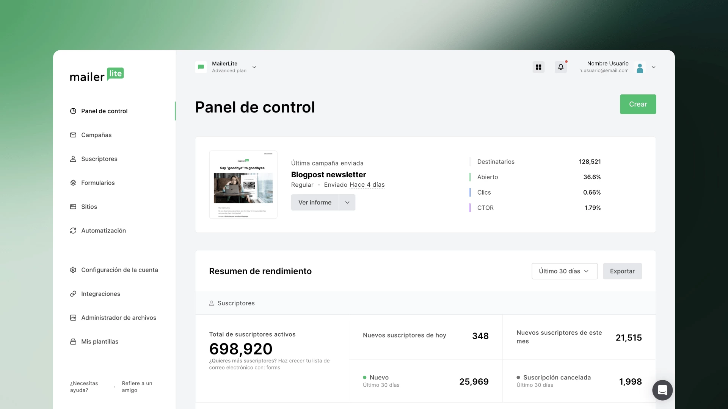Click the user avatar icon
The height and width of the screenshot is (409, 728).
tap(640, 68)
